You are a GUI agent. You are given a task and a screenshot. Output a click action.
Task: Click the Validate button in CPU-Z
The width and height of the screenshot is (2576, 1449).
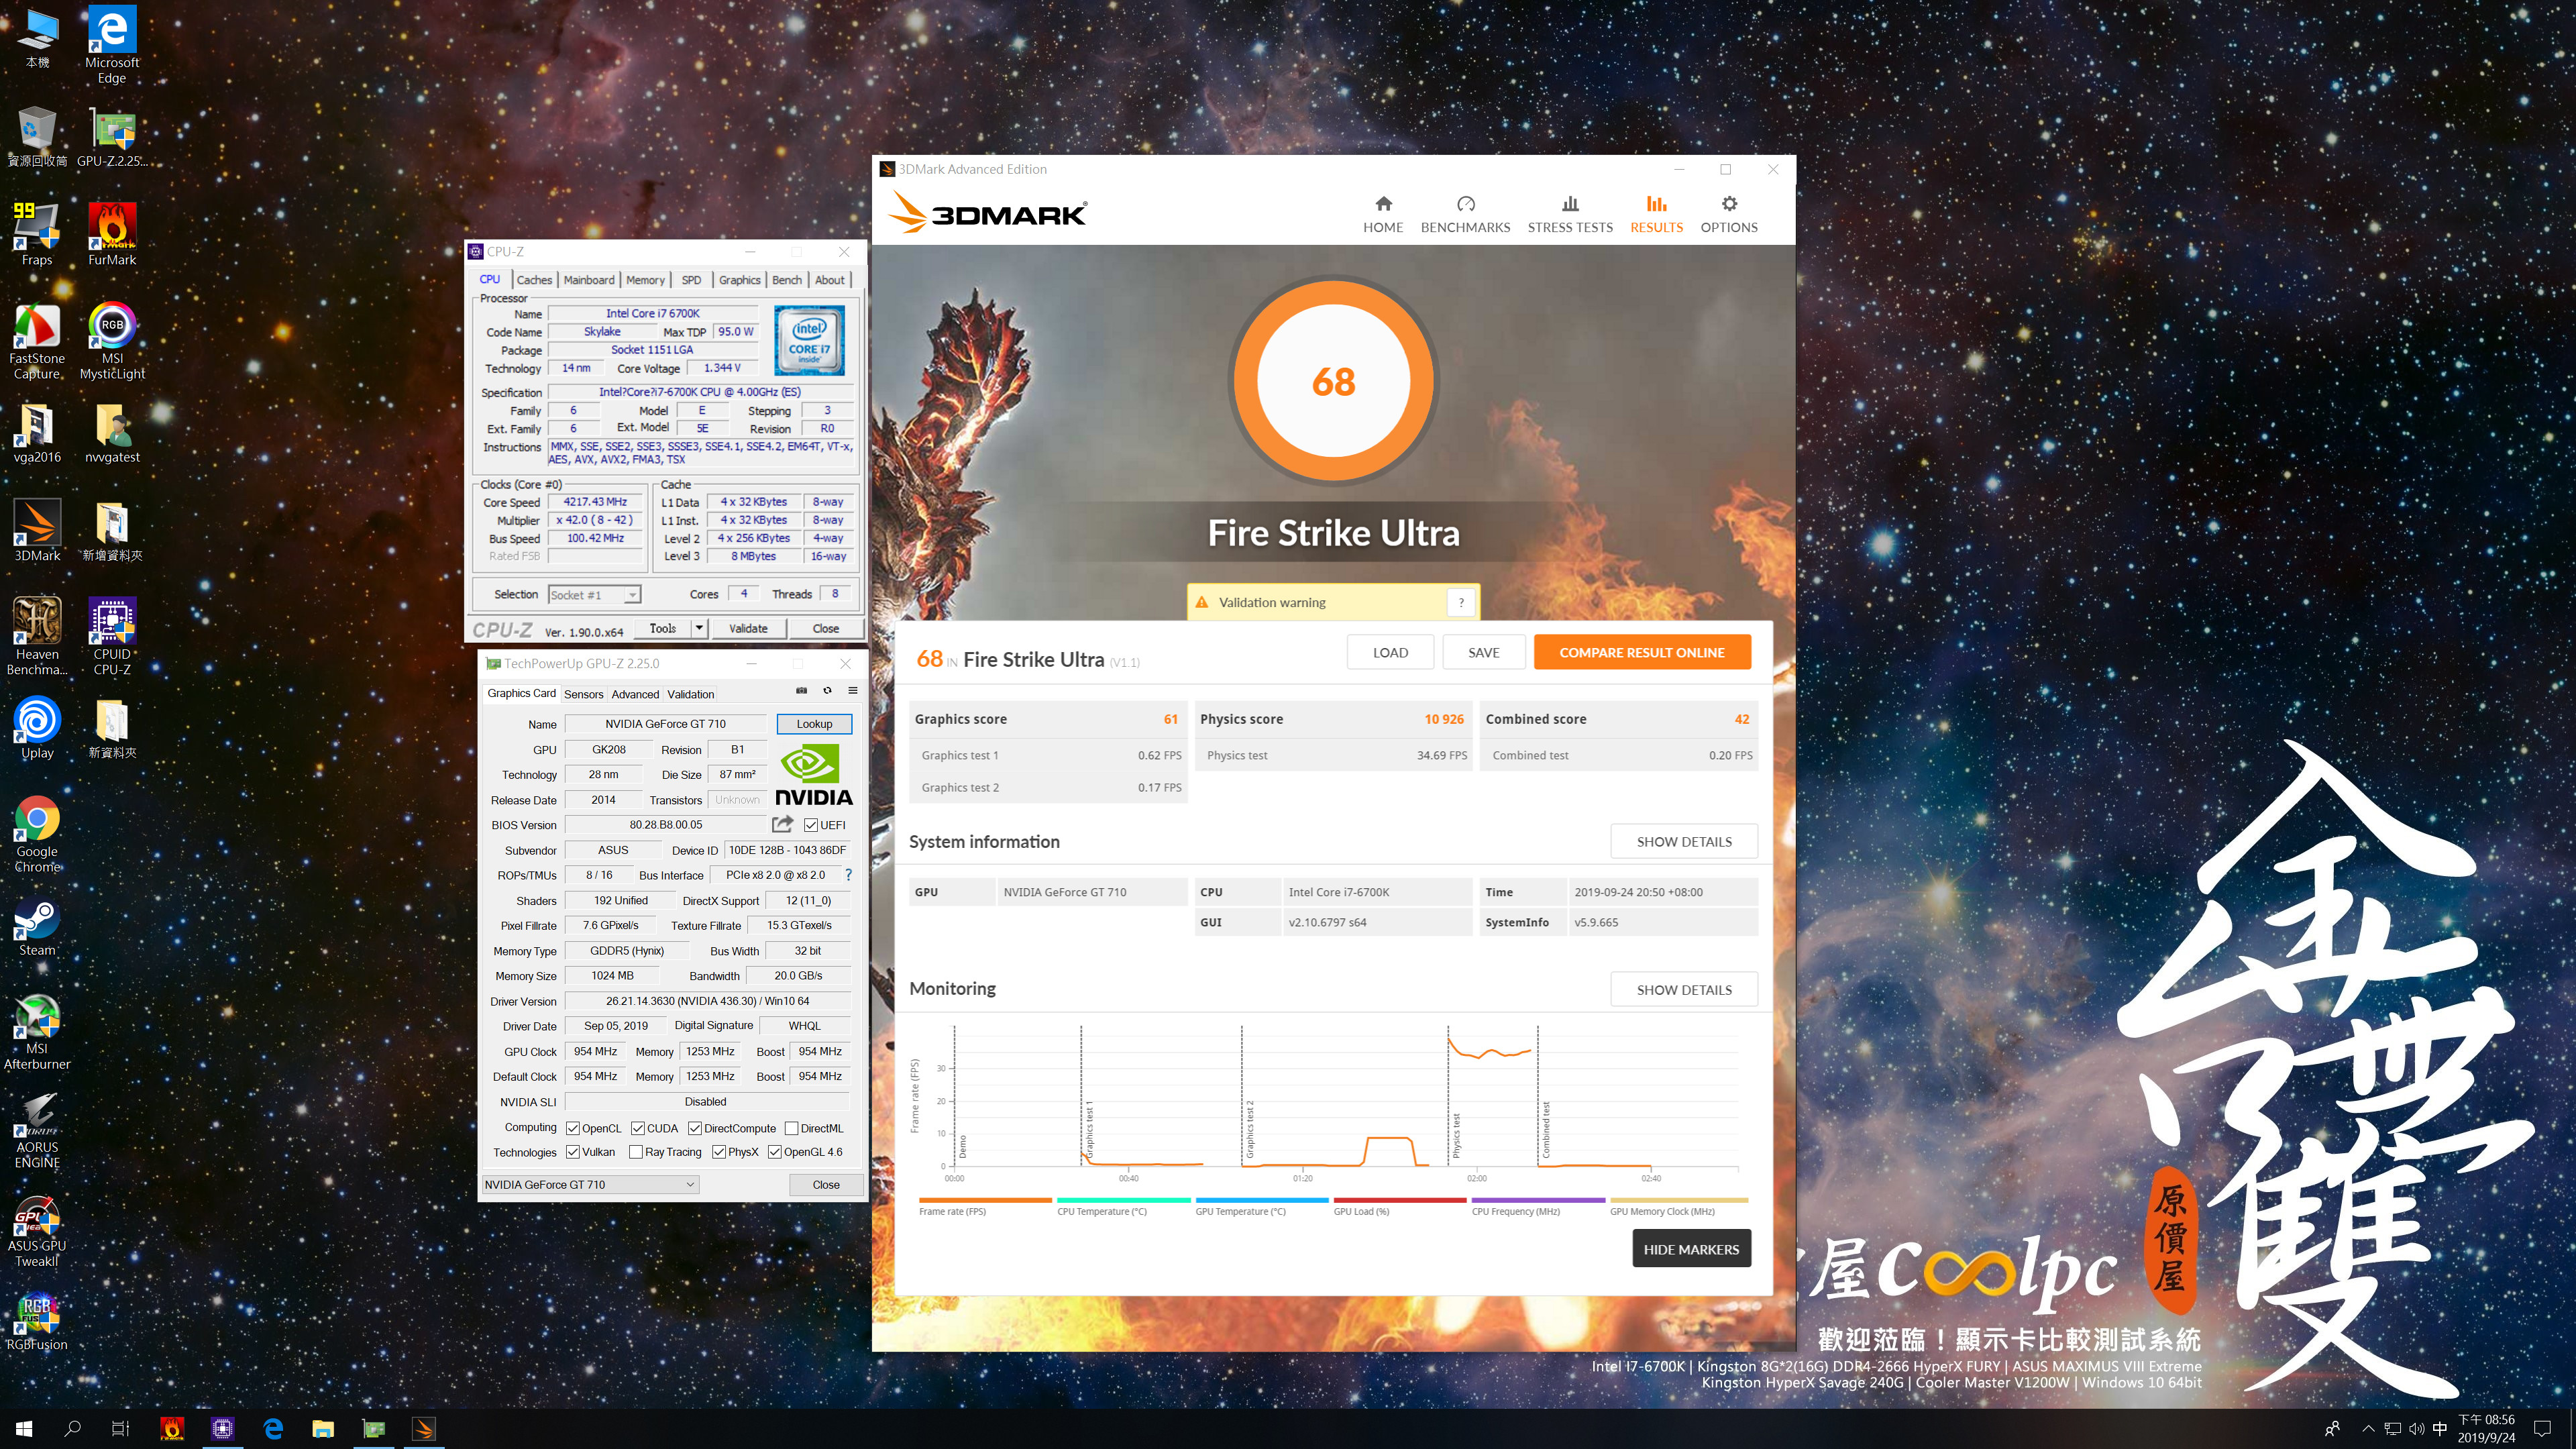[748, 628]
